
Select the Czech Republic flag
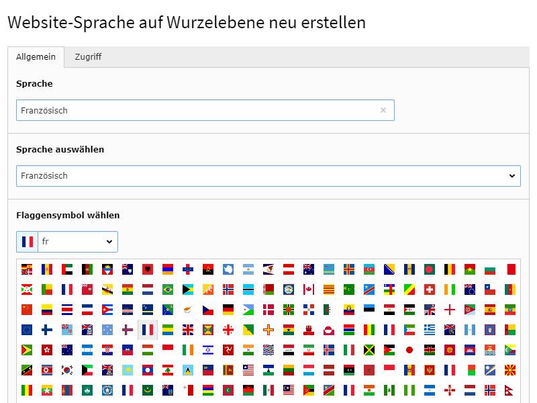click(x=208, y=310)
